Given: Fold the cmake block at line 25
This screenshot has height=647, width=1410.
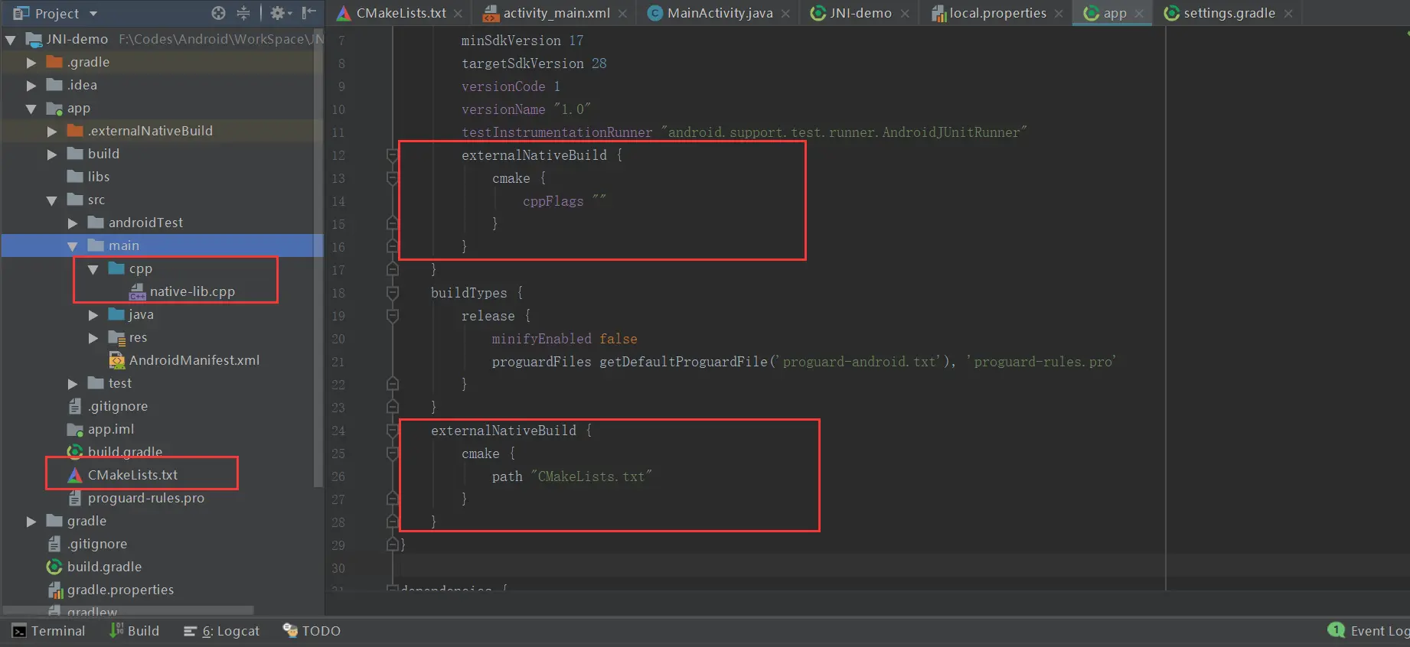Looking at the screenshot, I should pos(393,454).
